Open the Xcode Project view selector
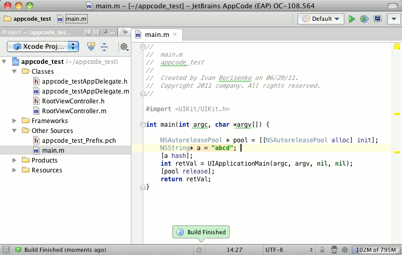 click(x=43, y=46)
